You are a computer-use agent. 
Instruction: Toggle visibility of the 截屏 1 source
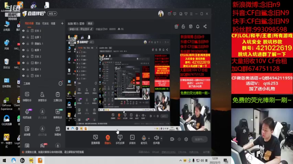(23, 50)
